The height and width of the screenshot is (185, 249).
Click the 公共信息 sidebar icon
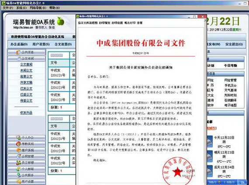coord(18,52)
